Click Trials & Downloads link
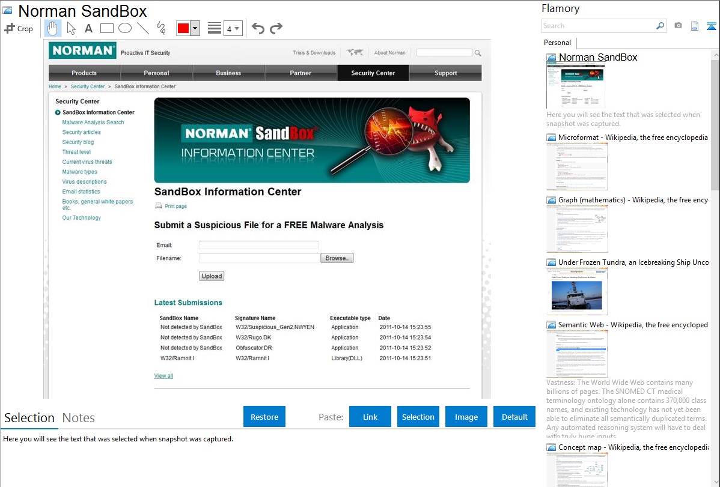Viewport: 720px width, 487px height. pos(314,53)
